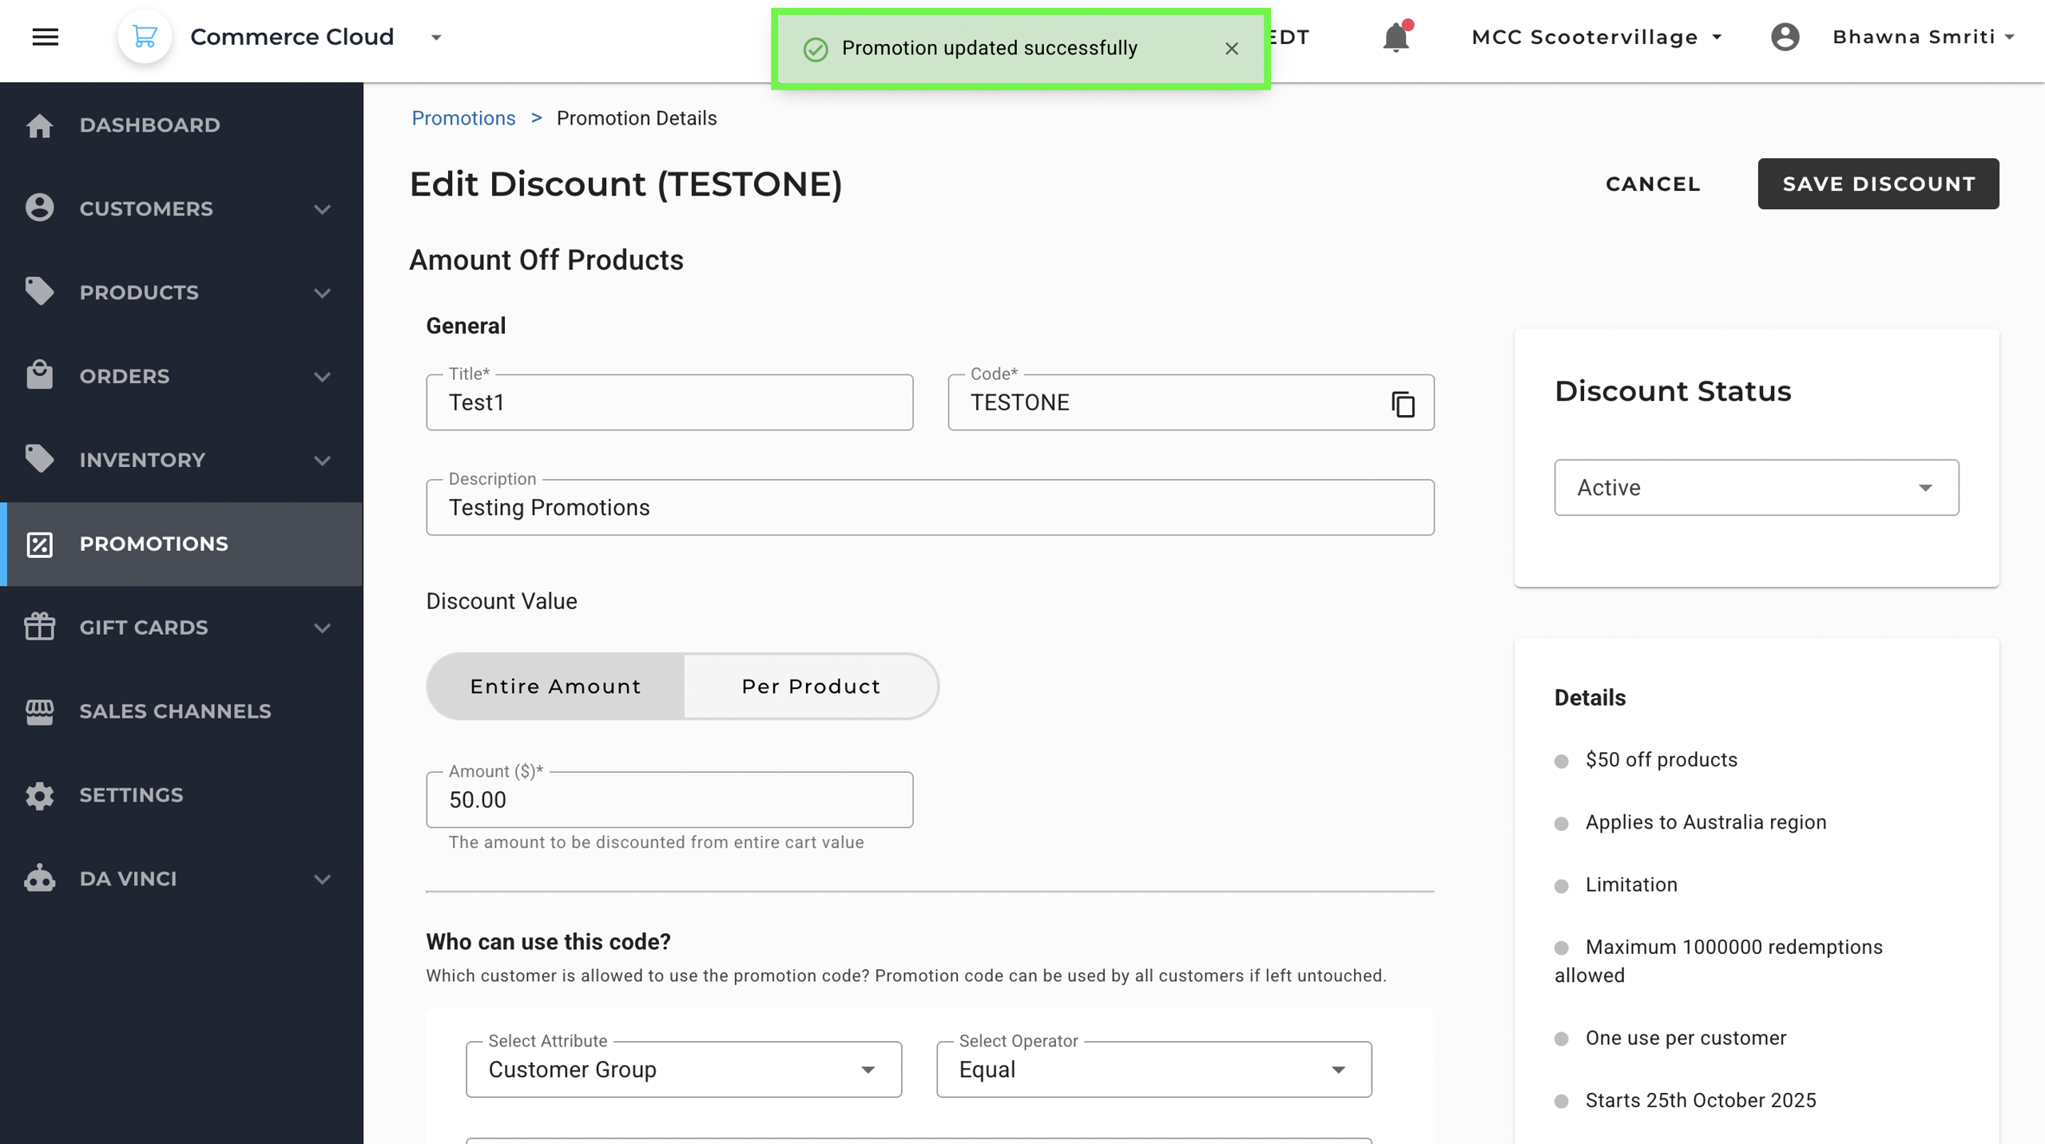This screenshot has width=2045, height=1144.
Task: Go back via the Promotions breadcrumb link
Action: tap(463, 118)
